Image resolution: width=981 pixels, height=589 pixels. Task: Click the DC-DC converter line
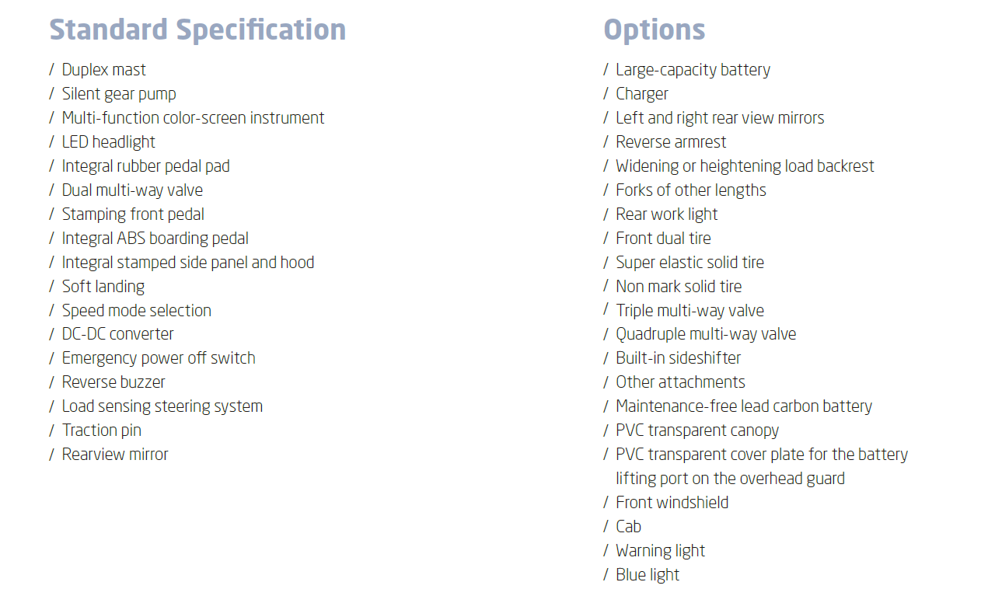click(x=117, y=334)
